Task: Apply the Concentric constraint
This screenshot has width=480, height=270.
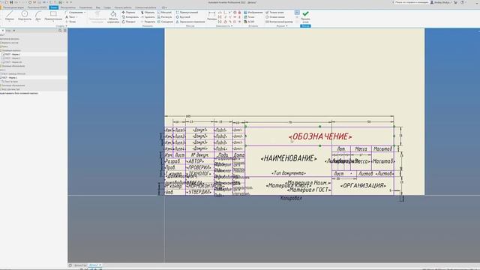Action: click(235, 13)
